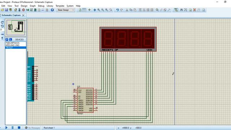Image resolution: width=231 pixels, height=130 pixels.
Task: Save the project with floppy disk icon
Action: point(6,10)
